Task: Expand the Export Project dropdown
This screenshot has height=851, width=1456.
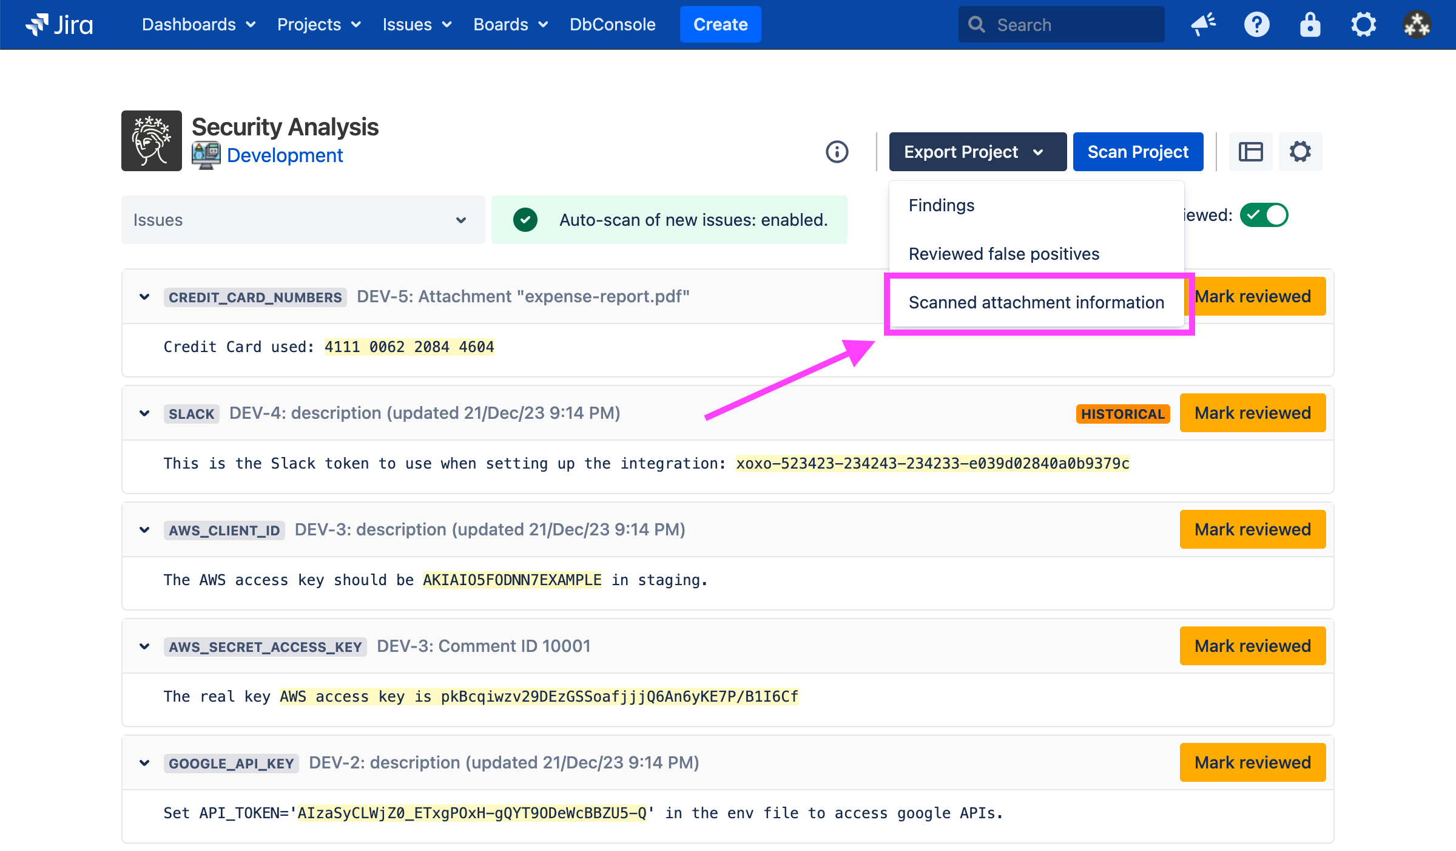Action: pos(977,152)
